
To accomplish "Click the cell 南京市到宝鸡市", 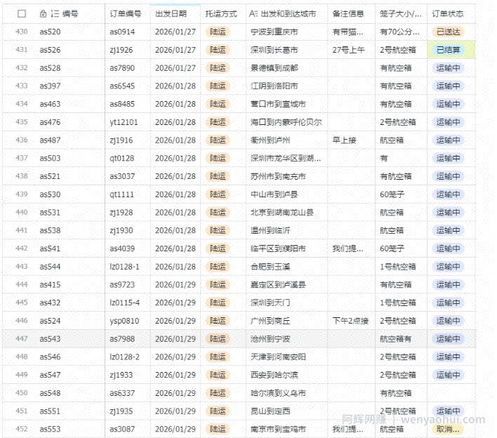I will click(x=278, y=429).
